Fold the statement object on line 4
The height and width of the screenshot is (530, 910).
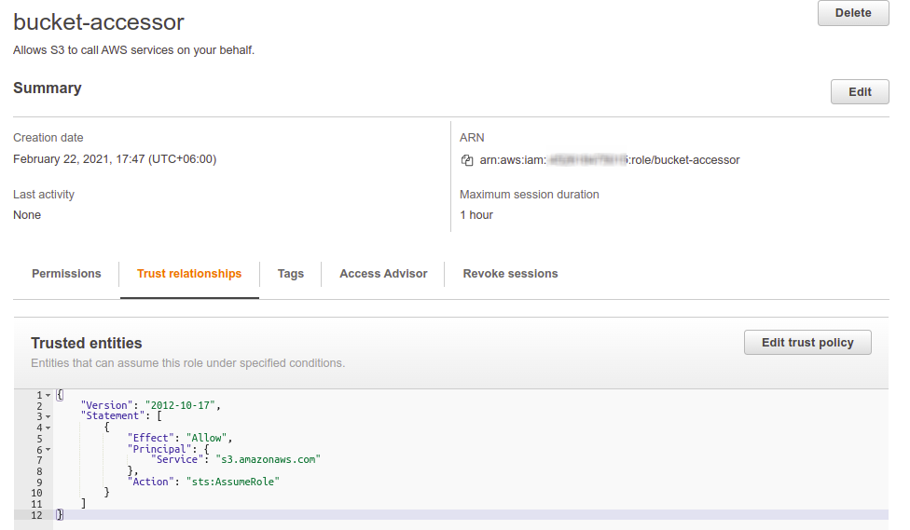pos(48,428)
